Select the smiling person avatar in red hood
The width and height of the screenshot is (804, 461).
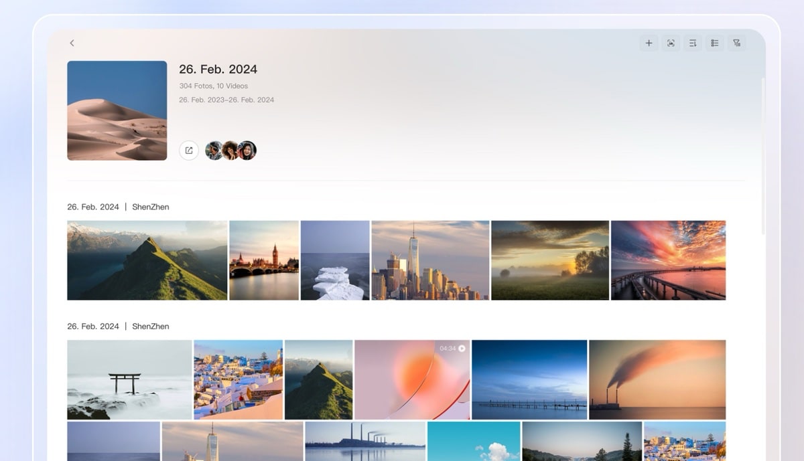click(x=247, y=151)
